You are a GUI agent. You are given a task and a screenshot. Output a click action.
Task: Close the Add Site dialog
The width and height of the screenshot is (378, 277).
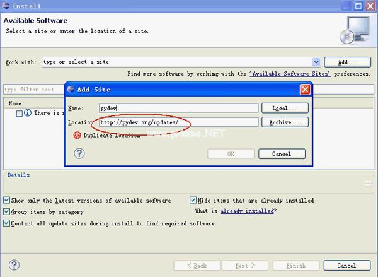click(305, 90)
